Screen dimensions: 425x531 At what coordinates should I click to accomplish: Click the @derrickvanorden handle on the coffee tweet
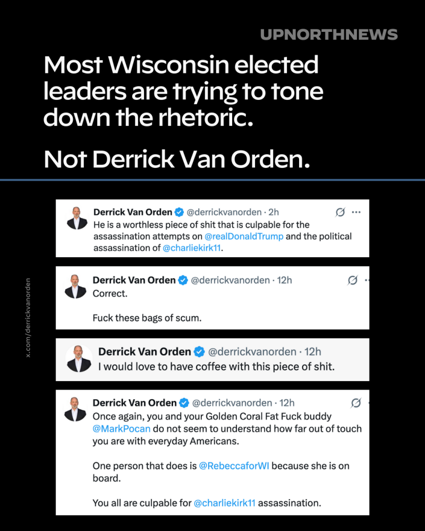point(252,352)
